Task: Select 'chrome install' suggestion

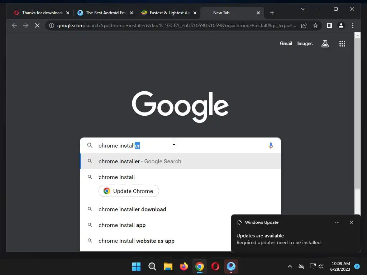Action: point(180,177)
